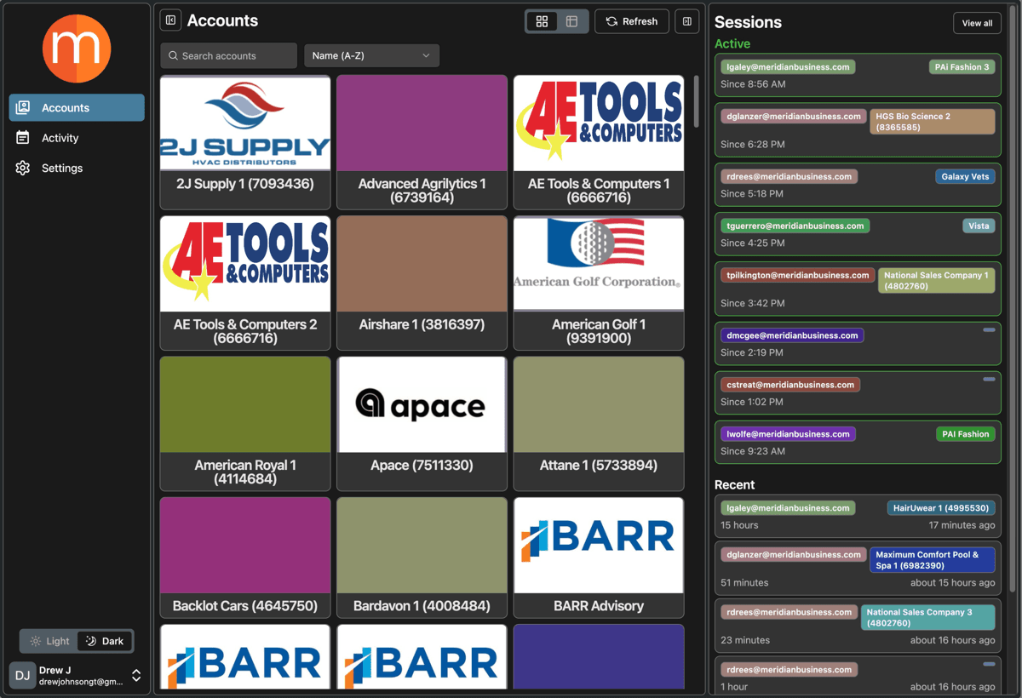Screen dimensions: 1022x698
Task: Select Light theme
Action: pyautogui.click(x=50, y=641)
